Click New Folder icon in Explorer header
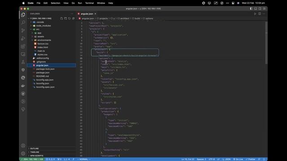The image size is (287, 161). pyautogui.click(x=65, y=18)
